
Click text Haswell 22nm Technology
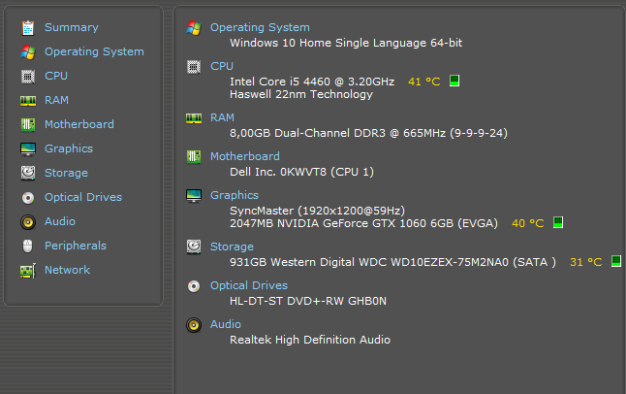coord(301,94)
